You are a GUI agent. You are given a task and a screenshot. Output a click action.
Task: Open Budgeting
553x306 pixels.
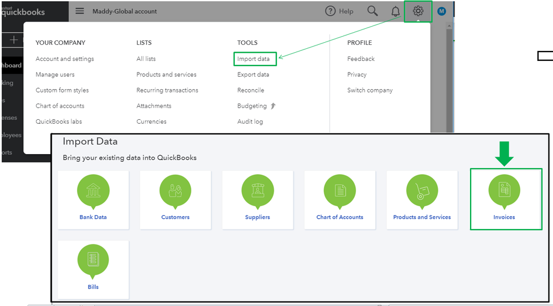(x=252, y=106)
